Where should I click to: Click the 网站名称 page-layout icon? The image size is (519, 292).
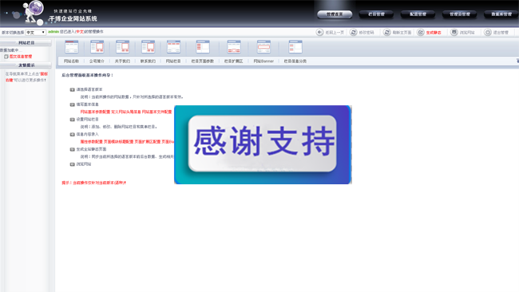72,47
